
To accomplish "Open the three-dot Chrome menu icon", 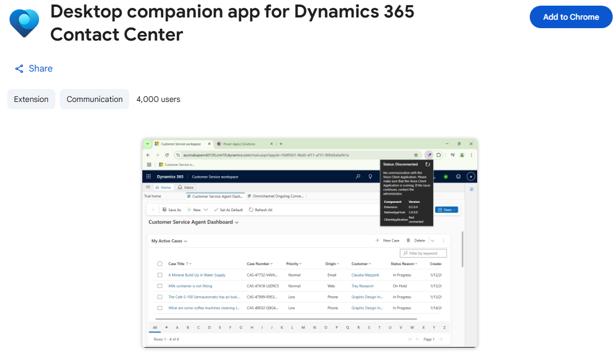I will pos(472,155).
